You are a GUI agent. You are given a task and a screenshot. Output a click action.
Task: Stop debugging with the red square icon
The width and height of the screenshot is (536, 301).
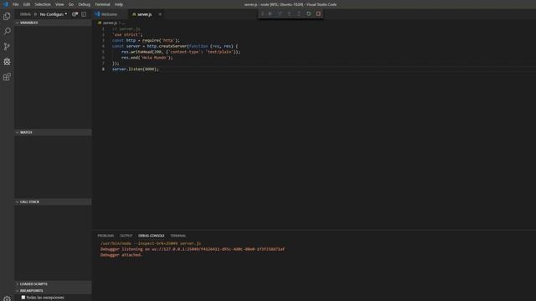pos(318,13)
